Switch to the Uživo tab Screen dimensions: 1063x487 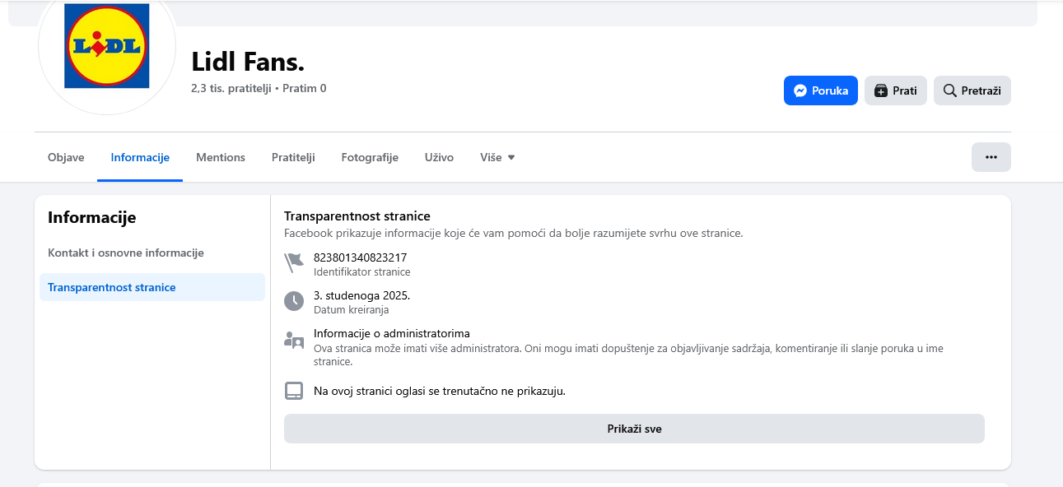439,157
